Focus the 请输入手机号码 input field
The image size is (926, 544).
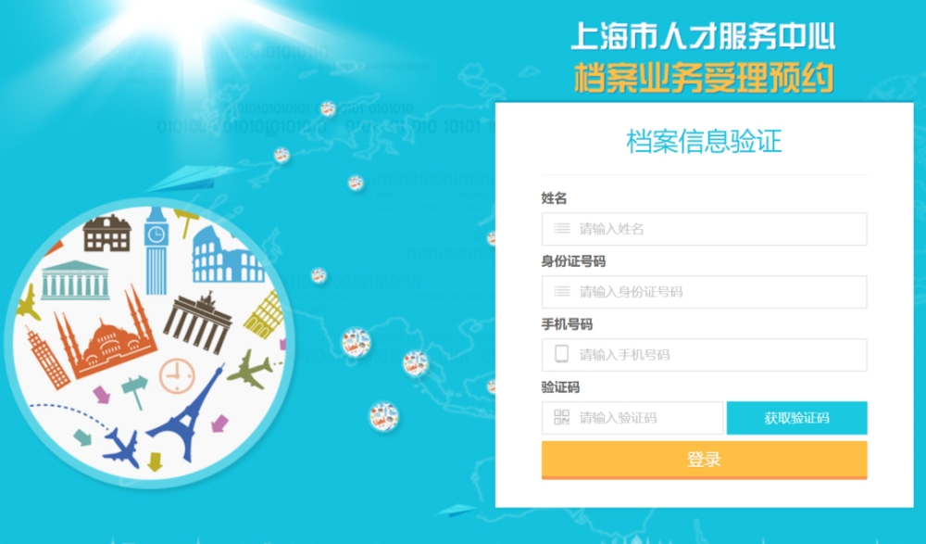click(x=704, y=355)
